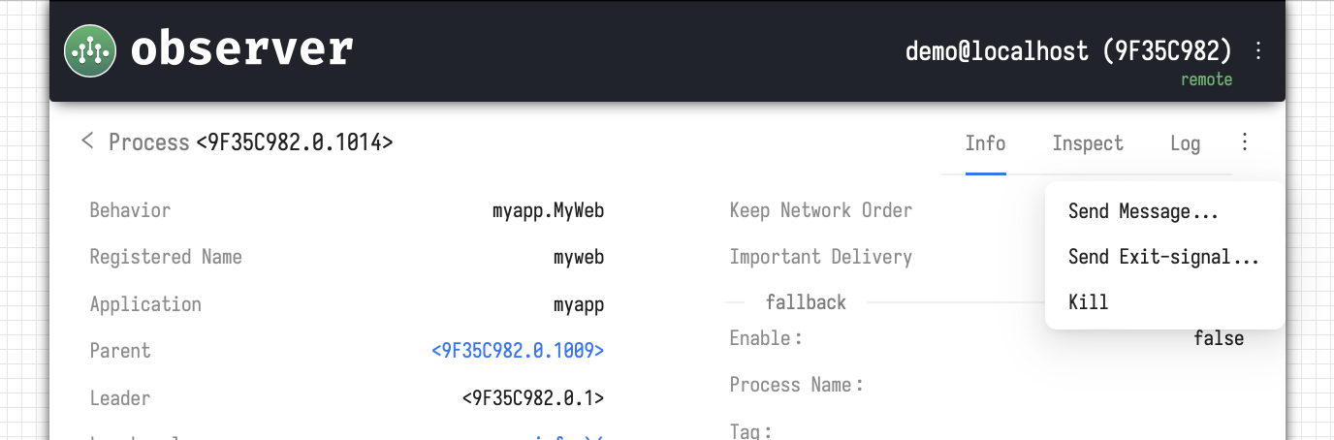
Task: Click the green remote status label
Action: pyautogui.click(x=1206, y=79)
